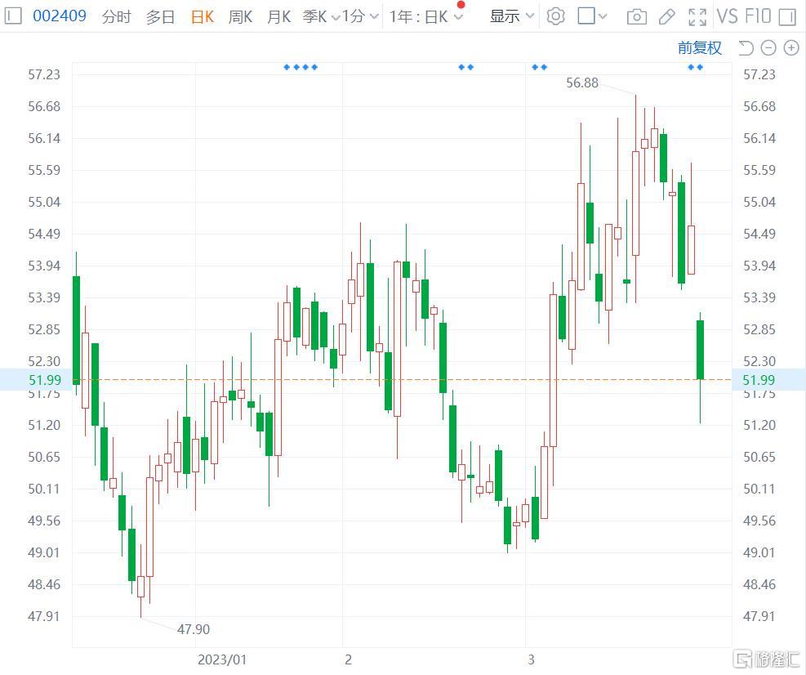806x675 pixels.
Task: Select the 周K weekly candlestick tab
Action: coord(240,17)
